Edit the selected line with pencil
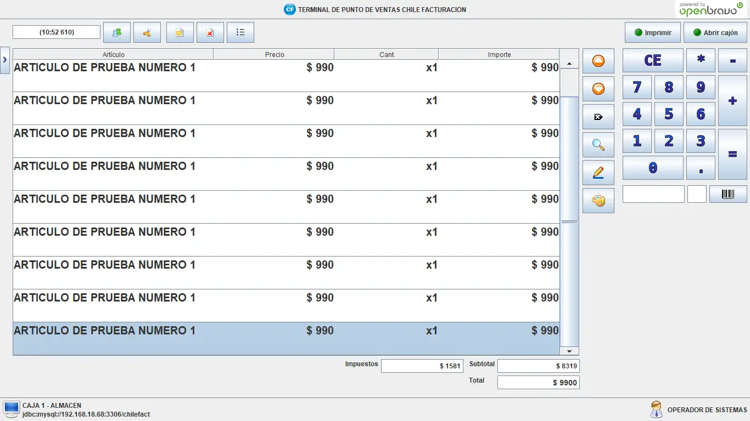750x421 pixels. click(598, 173)
